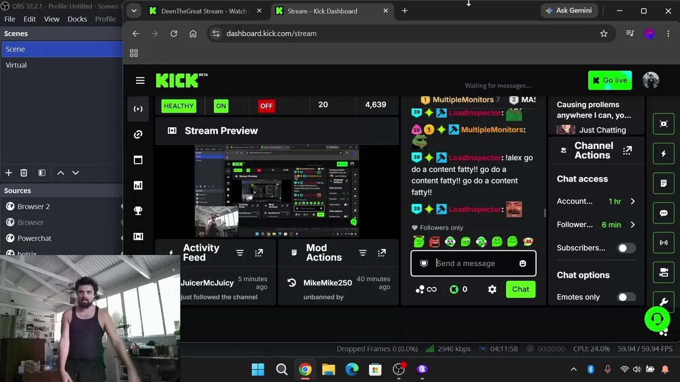Move the OBS scene up

coord(61,172)
